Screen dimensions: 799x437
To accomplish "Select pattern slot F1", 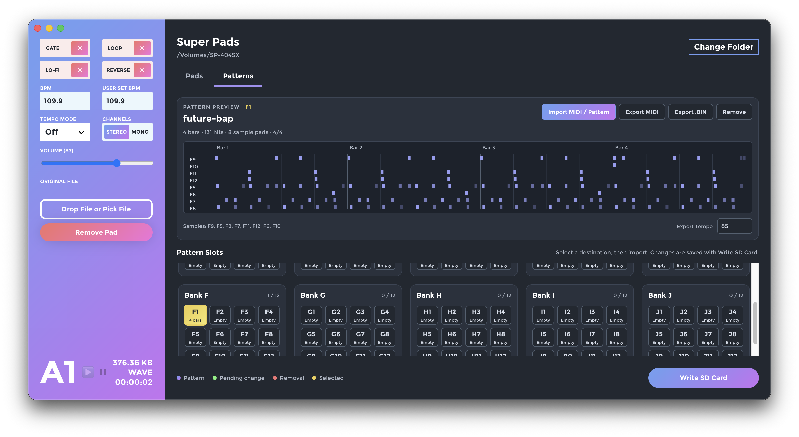I will (x=195, y=315).
